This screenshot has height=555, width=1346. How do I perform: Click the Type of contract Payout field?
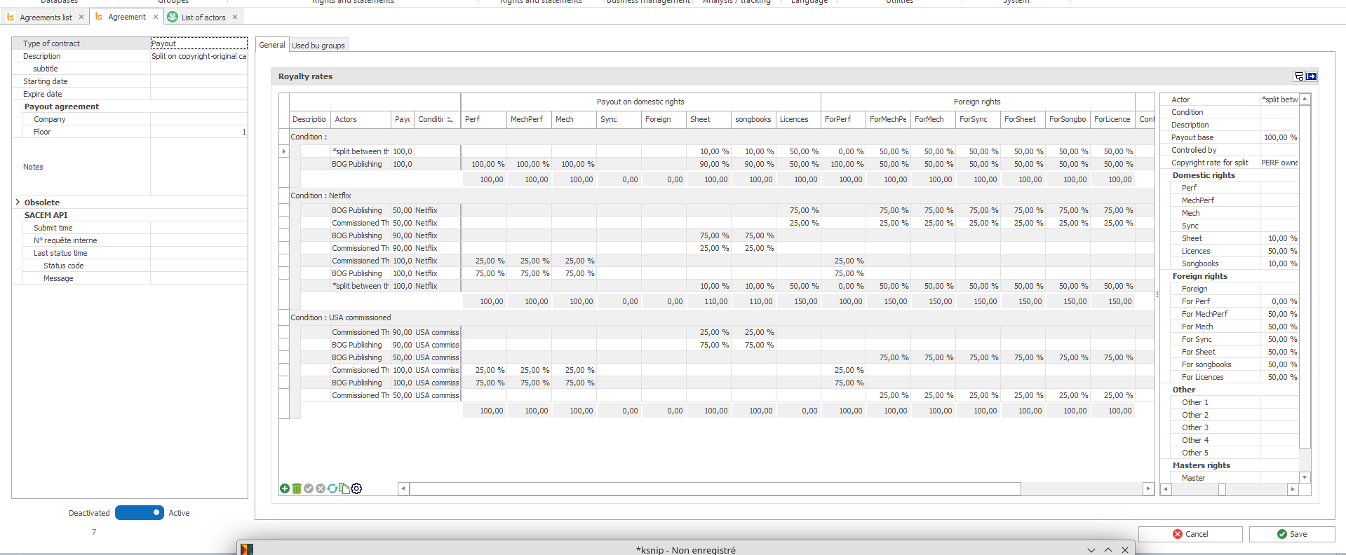(x=198, y=43)
